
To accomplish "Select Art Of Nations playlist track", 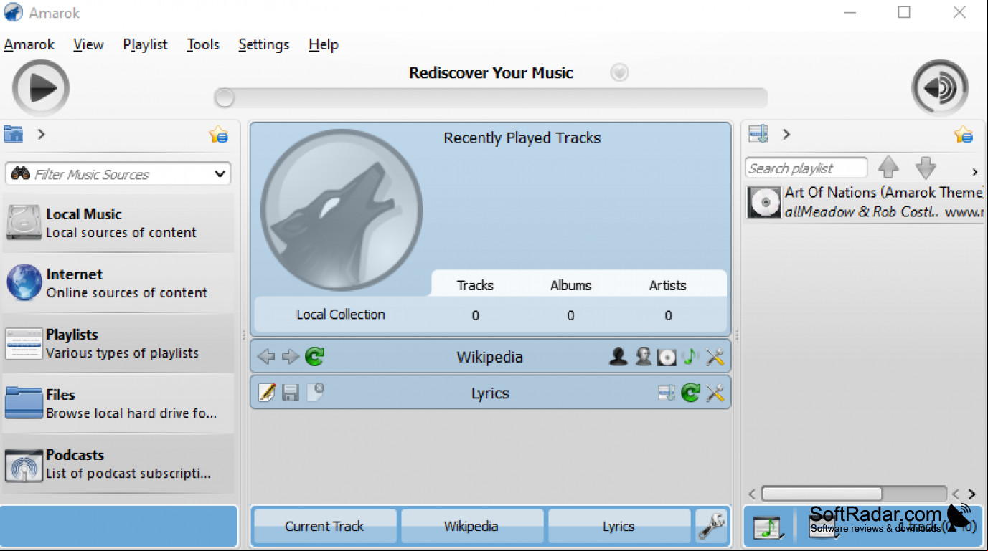I will 864,202.
